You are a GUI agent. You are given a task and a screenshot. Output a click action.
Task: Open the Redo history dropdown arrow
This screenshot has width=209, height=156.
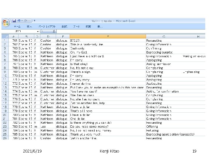pyautogui.click(x=29, y=21)
